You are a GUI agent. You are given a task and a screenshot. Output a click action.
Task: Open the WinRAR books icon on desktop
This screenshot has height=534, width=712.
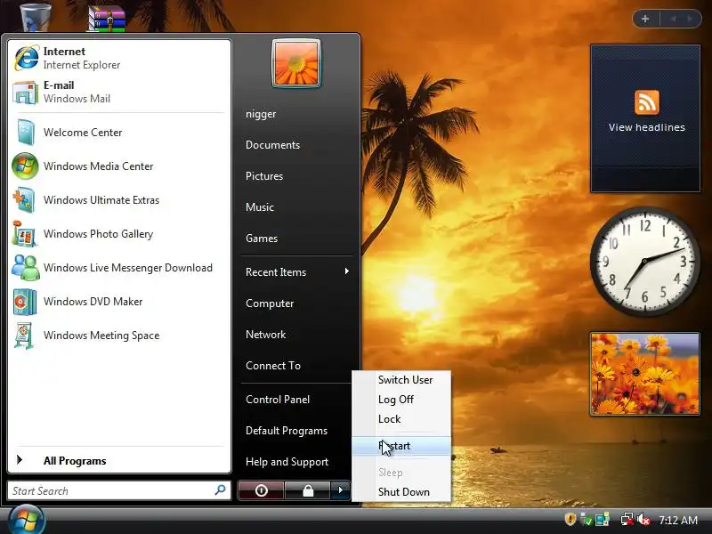pos(107,18)
